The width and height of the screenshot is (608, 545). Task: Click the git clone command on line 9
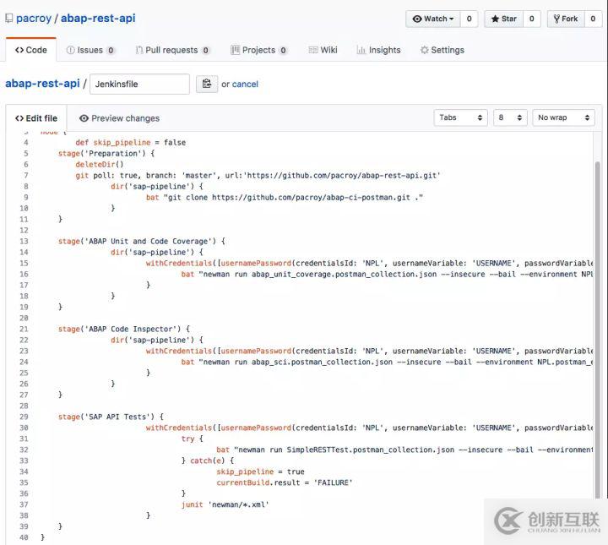point(285,197)
